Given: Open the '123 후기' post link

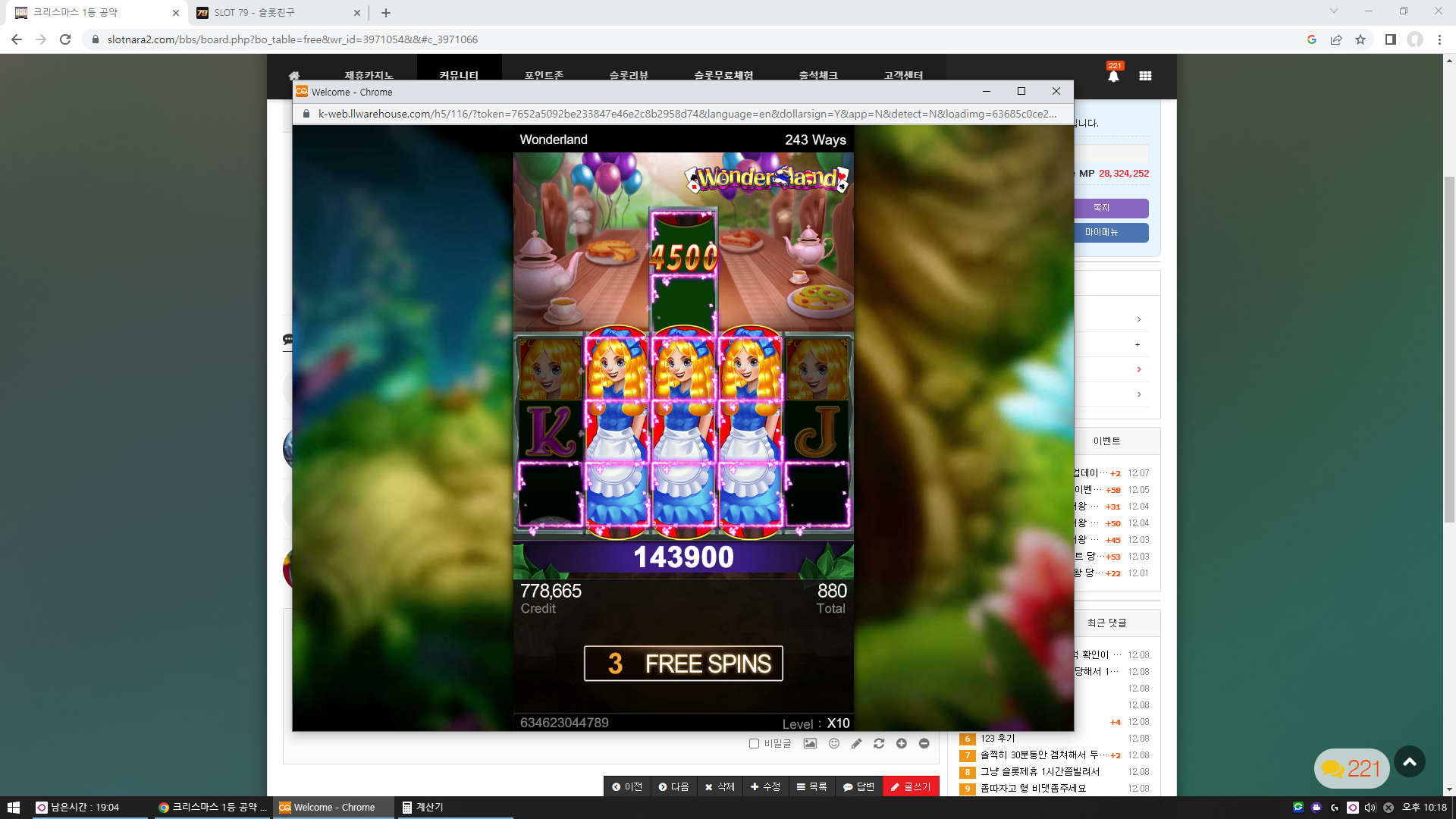Looking at the screenshot, I should tap(997, 739).
